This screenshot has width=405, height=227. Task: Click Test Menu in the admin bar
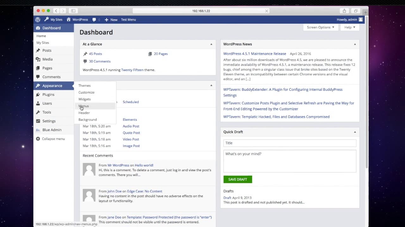tap(128, 20)
